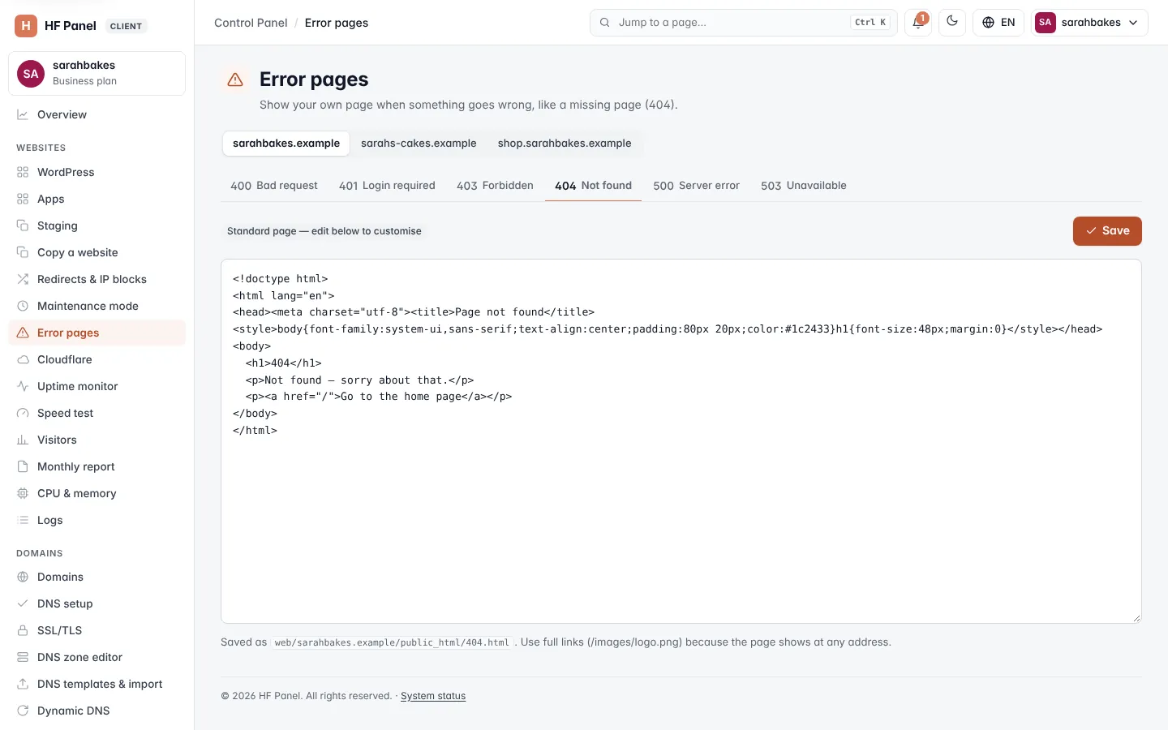Click the WordPress sidebar icon

tap(23, 172)
